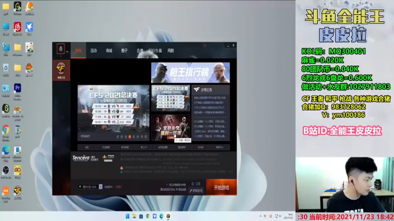Toggle the 我已详细阅读并同意 agreement checkbox

point(167,185)
